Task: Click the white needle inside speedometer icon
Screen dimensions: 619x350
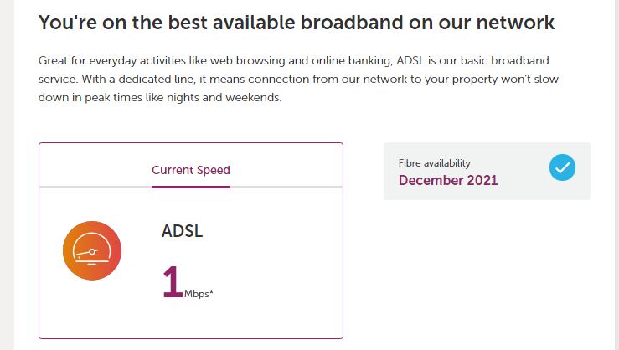Action: pos(86,253)
